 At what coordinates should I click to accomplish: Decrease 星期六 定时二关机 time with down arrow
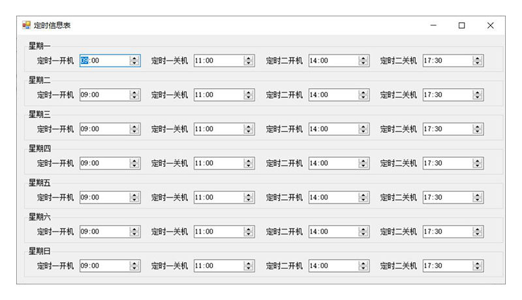[x=478, y=235]
